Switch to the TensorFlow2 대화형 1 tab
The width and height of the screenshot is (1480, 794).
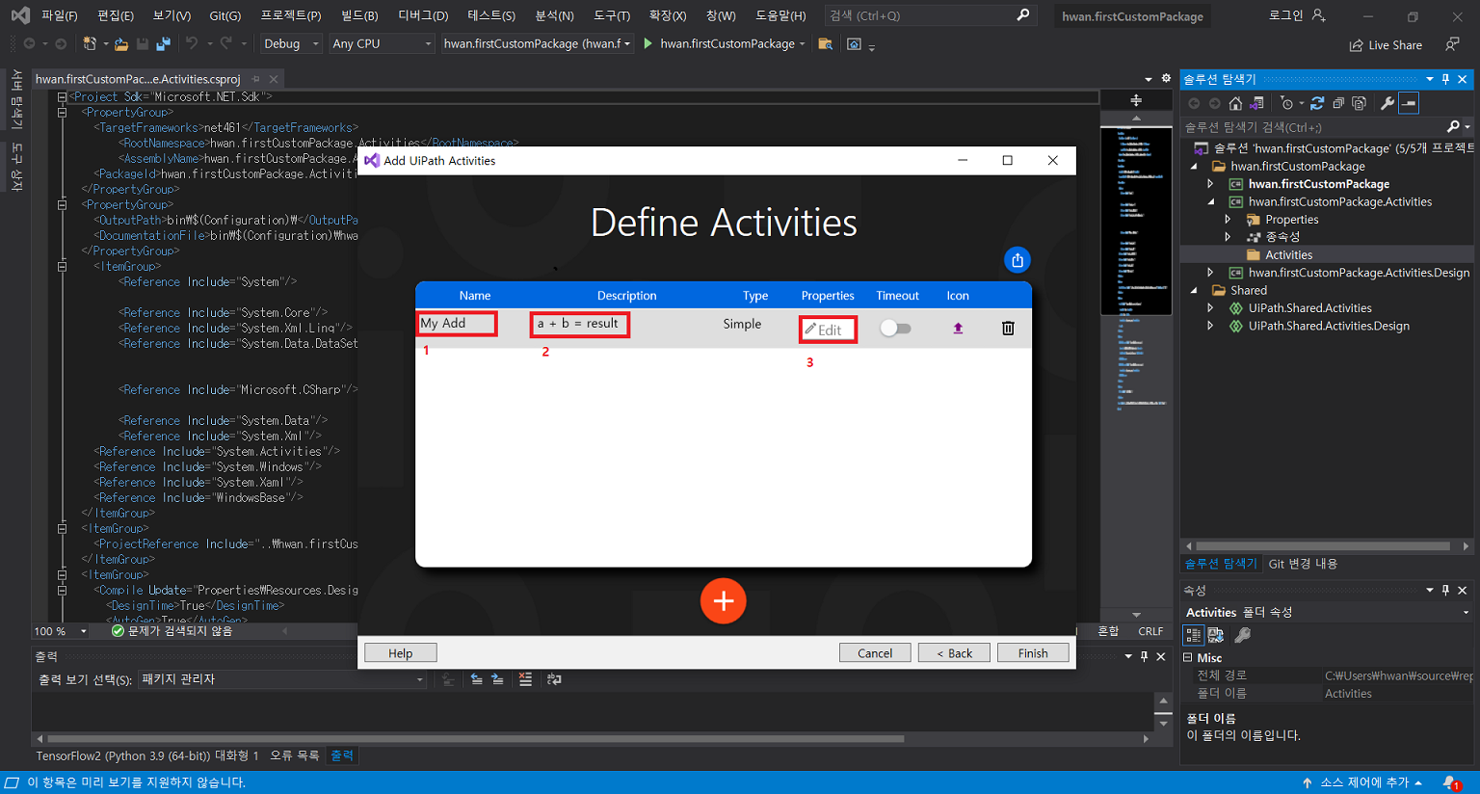(x=147, y=755)
